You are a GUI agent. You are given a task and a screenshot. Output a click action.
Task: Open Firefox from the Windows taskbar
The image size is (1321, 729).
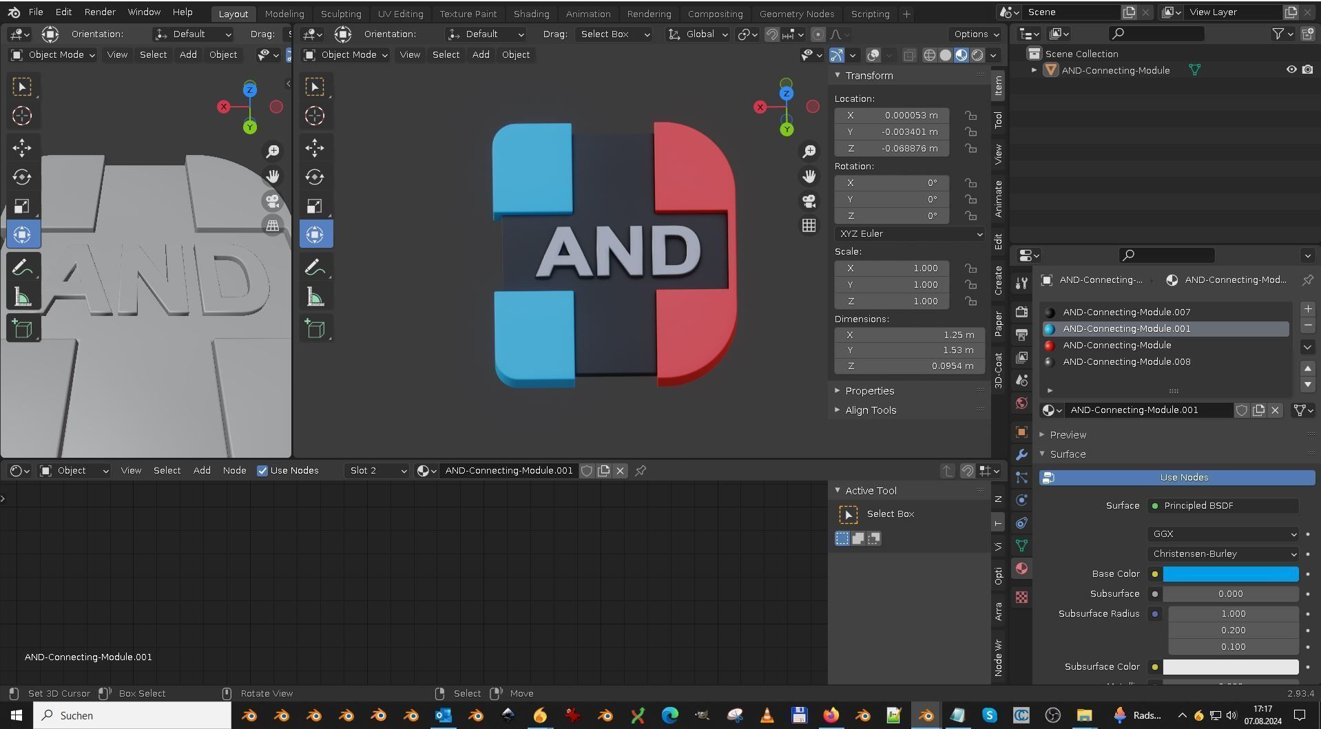coord(831,716)
